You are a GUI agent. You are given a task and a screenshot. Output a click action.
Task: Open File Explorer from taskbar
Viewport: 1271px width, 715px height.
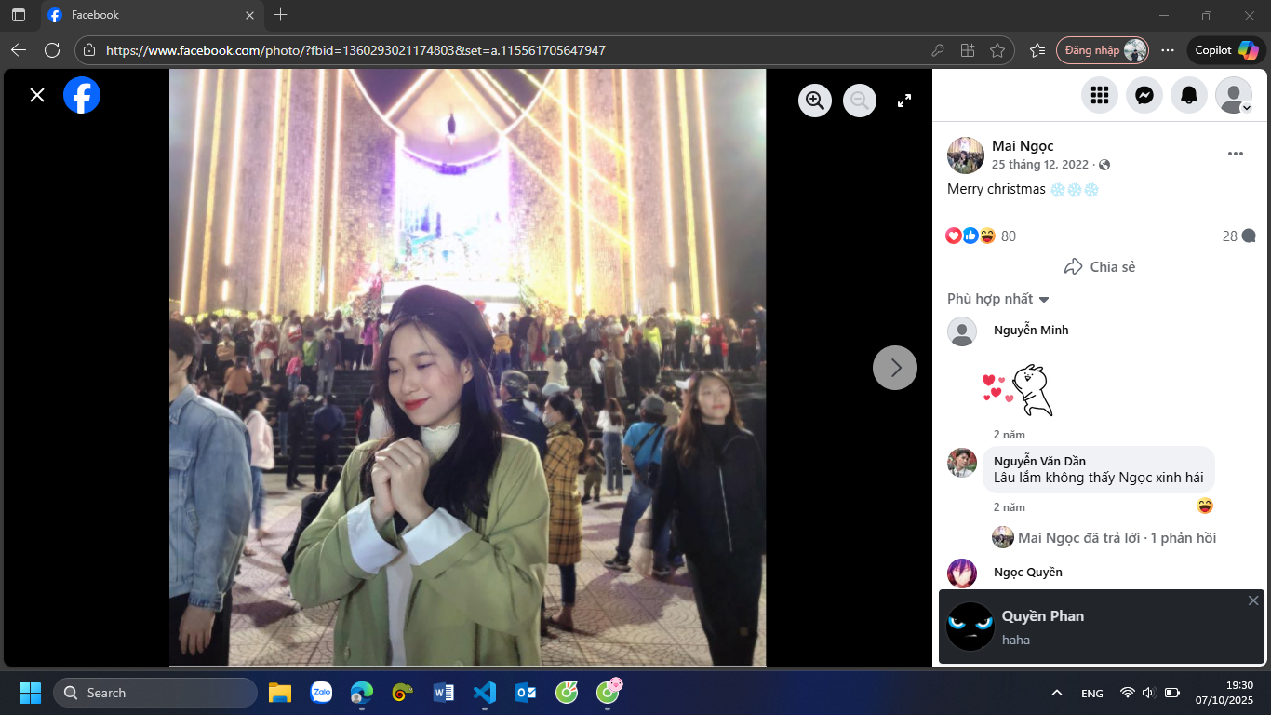click(280, 693)
